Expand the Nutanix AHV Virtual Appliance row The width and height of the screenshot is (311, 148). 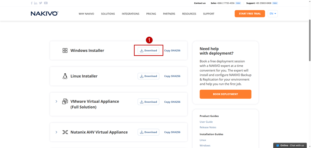pyautogui.click(x=56, y=132)
